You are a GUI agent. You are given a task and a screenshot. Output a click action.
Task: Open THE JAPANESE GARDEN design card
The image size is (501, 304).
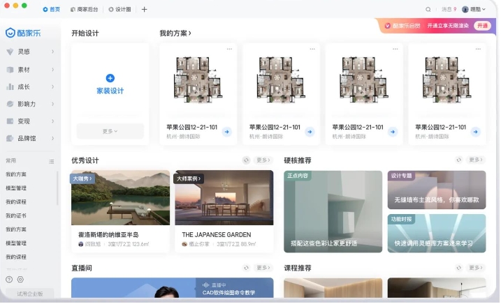click(224, 211)
